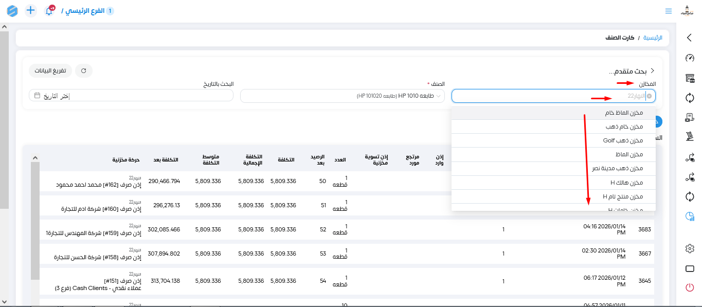The image size is (702, 307).
Task: Toggle the hamburger menu icon
Action: (668, 11)
